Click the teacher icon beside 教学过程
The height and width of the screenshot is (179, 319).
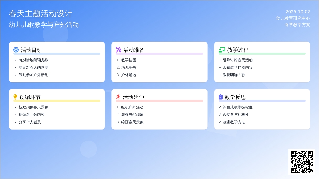click(x=222, y=50)
